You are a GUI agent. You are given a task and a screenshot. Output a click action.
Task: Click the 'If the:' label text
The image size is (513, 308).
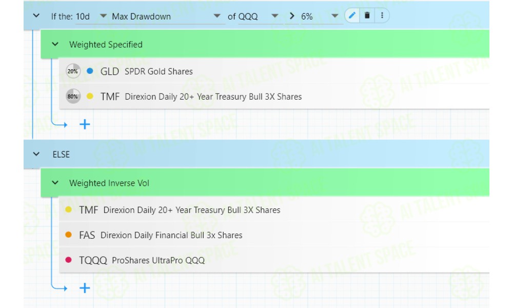[x=62, y=16]
